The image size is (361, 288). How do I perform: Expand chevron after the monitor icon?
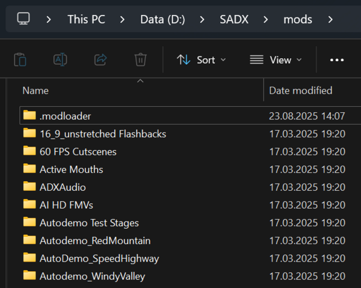(x=49, y=20)
